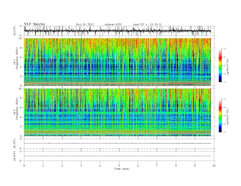Click time axis tick label '8'

176,166
